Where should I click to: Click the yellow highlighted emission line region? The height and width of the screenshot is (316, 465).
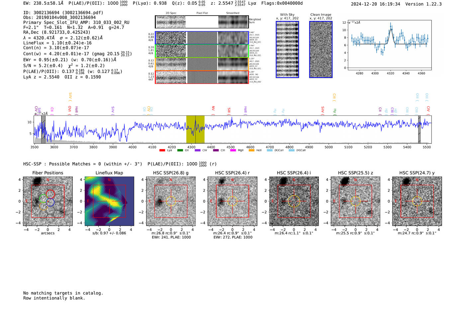pyautogui.click(x=195, y=129)
